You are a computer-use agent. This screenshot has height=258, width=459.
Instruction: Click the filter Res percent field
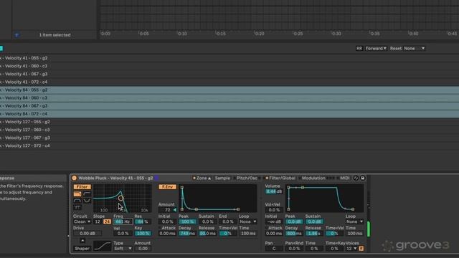pos(143,221)
